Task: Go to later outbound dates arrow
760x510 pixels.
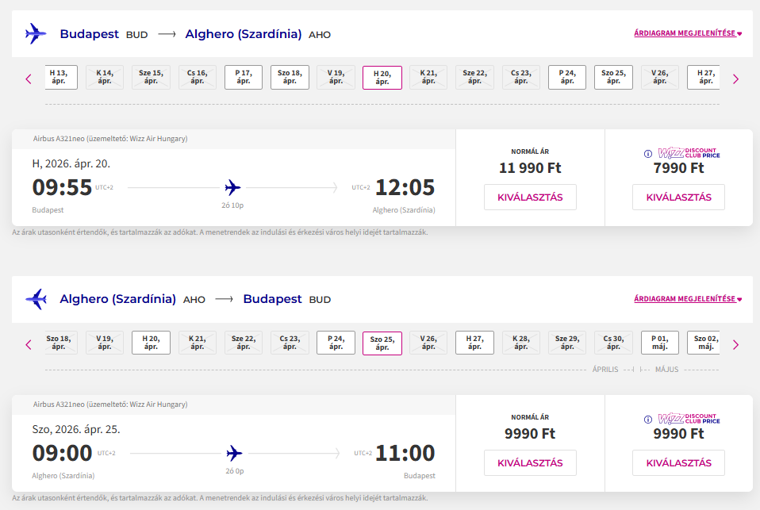Action: 735,79
